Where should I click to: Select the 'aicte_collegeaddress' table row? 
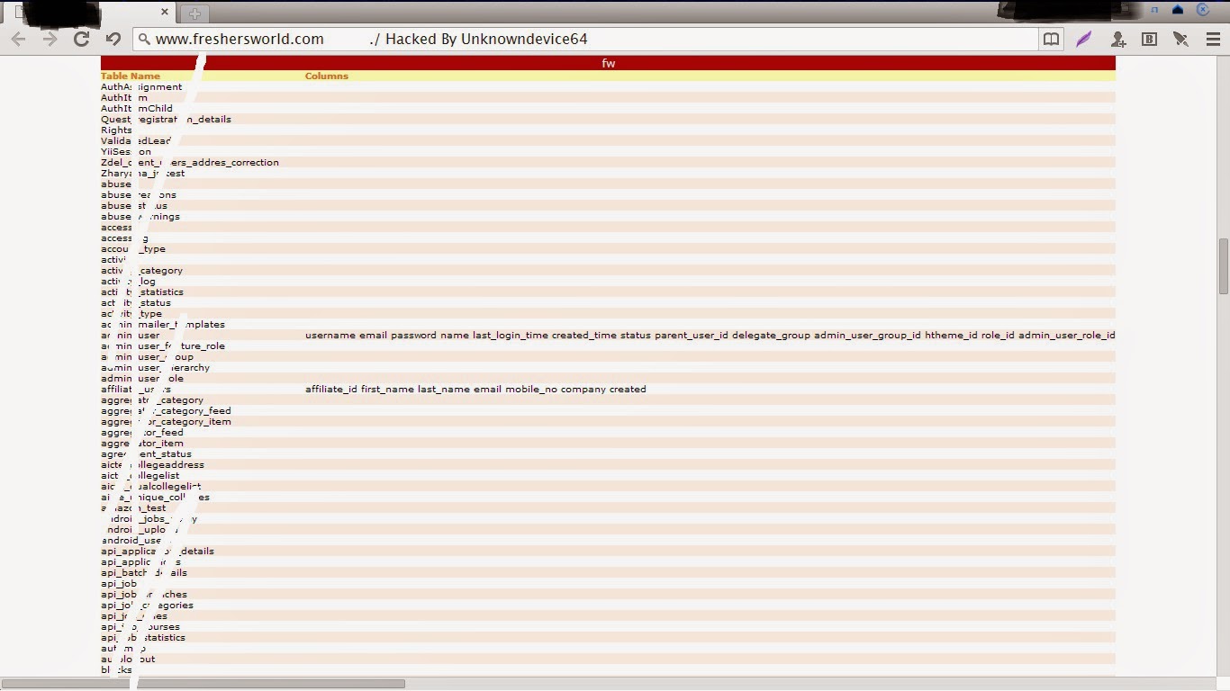[608, 465]
